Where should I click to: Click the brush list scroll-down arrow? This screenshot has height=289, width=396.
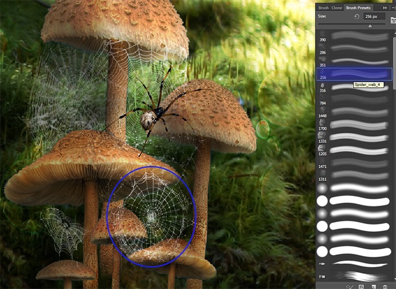394,279
